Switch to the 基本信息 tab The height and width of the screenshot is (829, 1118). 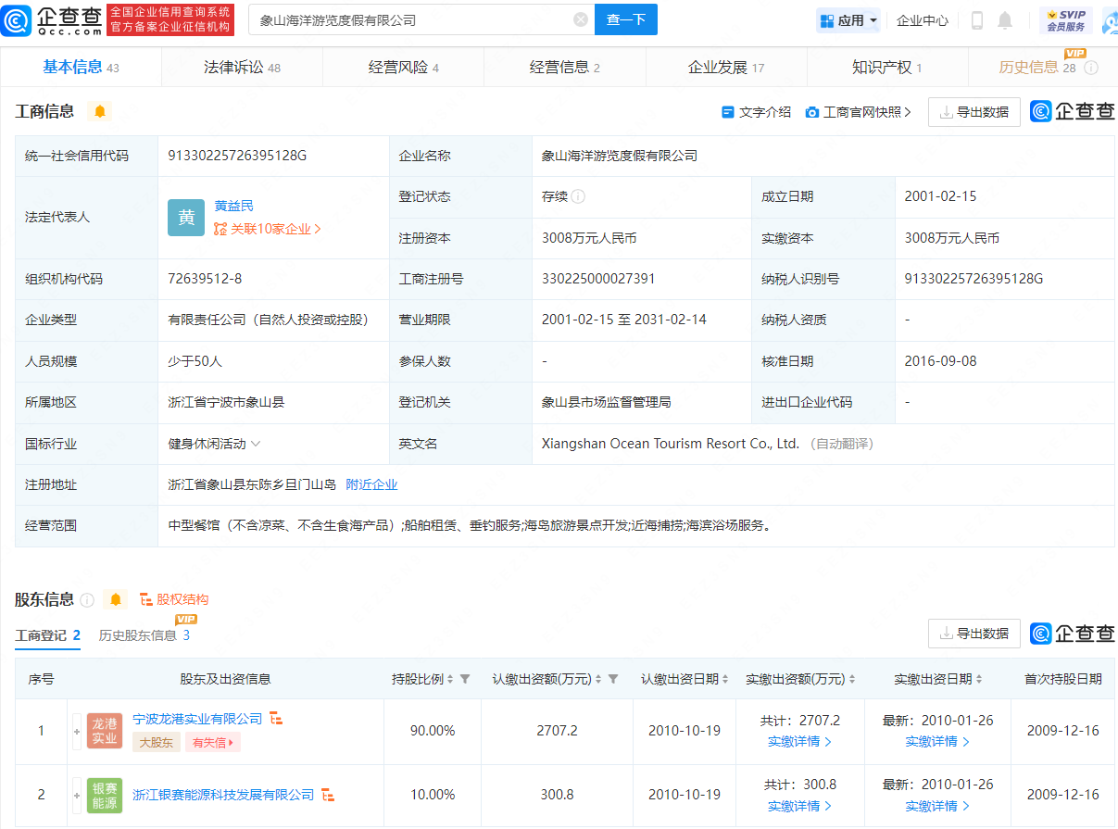point(82,67)
